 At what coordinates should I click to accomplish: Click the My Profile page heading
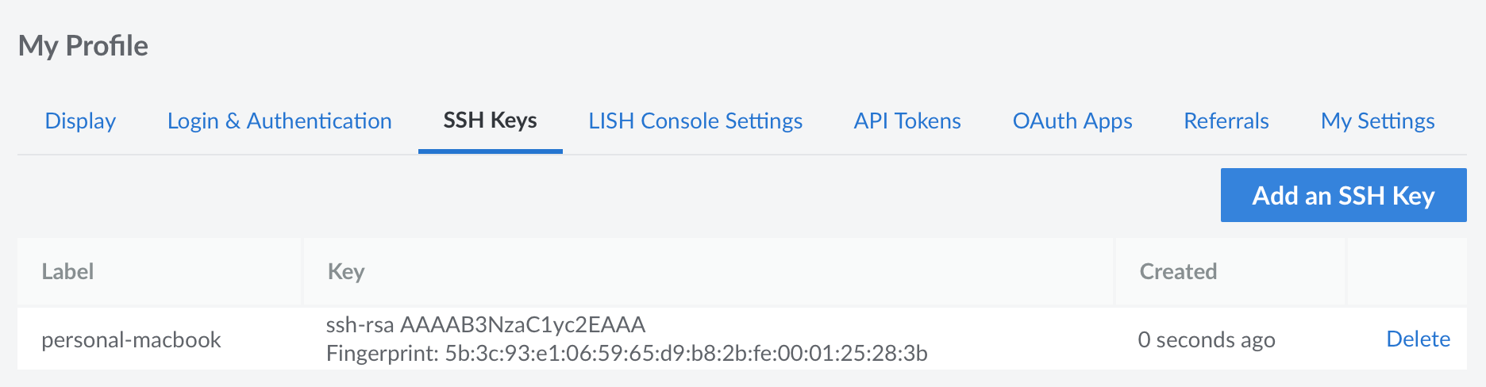pos(83,46)
